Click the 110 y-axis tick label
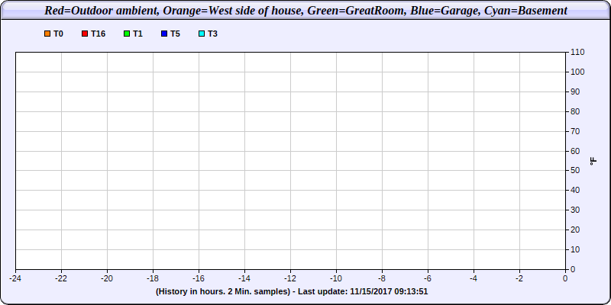The image size is (611, 305). tap(577, 52)
